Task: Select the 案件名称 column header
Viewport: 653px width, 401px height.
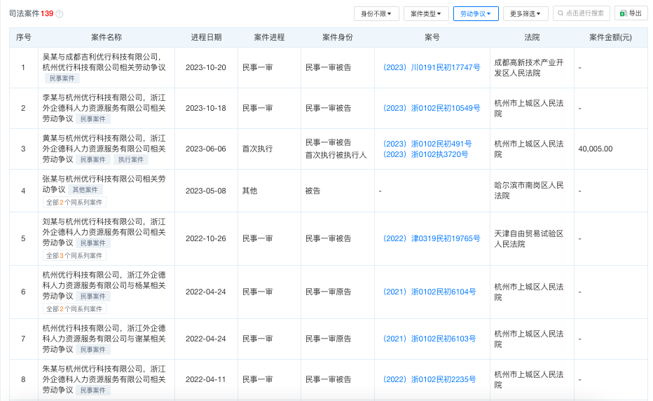Action: pyautogui.click(x=106, y=38)
